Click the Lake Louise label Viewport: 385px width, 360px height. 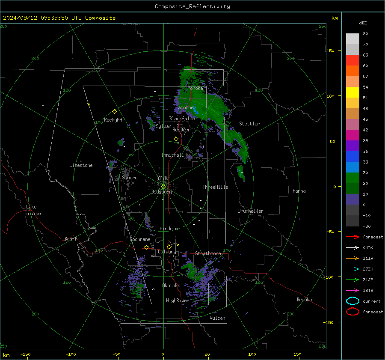tap(33, 210)
